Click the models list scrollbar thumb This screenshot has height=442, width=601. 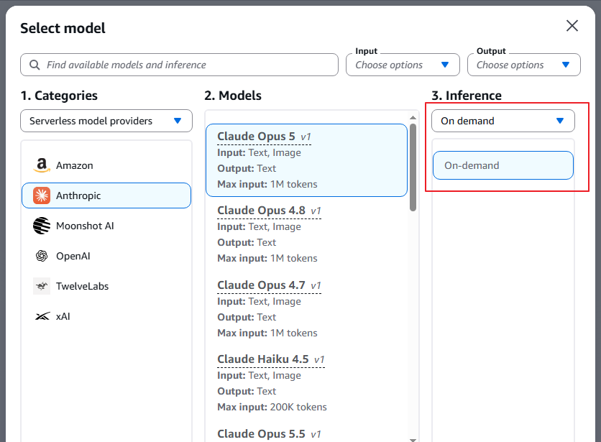coord(413,167)
